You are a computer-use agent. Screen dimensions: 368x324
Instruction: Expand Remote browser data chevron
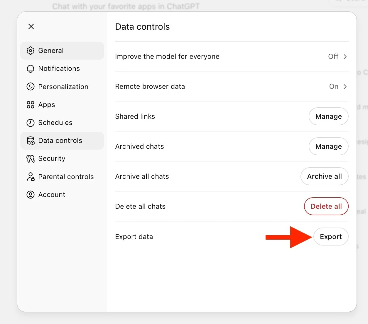[x=345, y=86]
